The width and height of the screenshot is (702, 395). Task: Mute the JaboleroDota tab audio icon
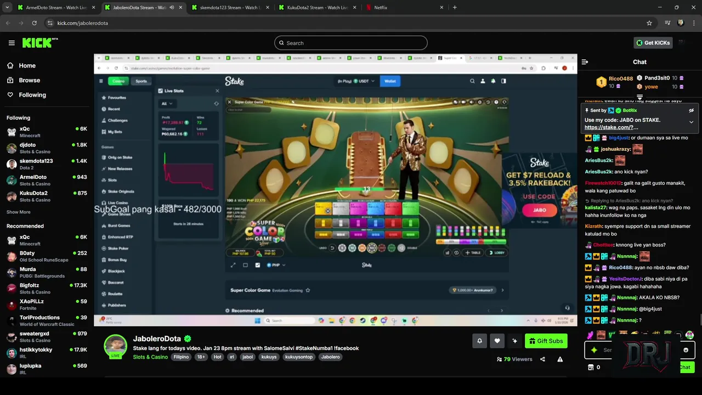172,8
